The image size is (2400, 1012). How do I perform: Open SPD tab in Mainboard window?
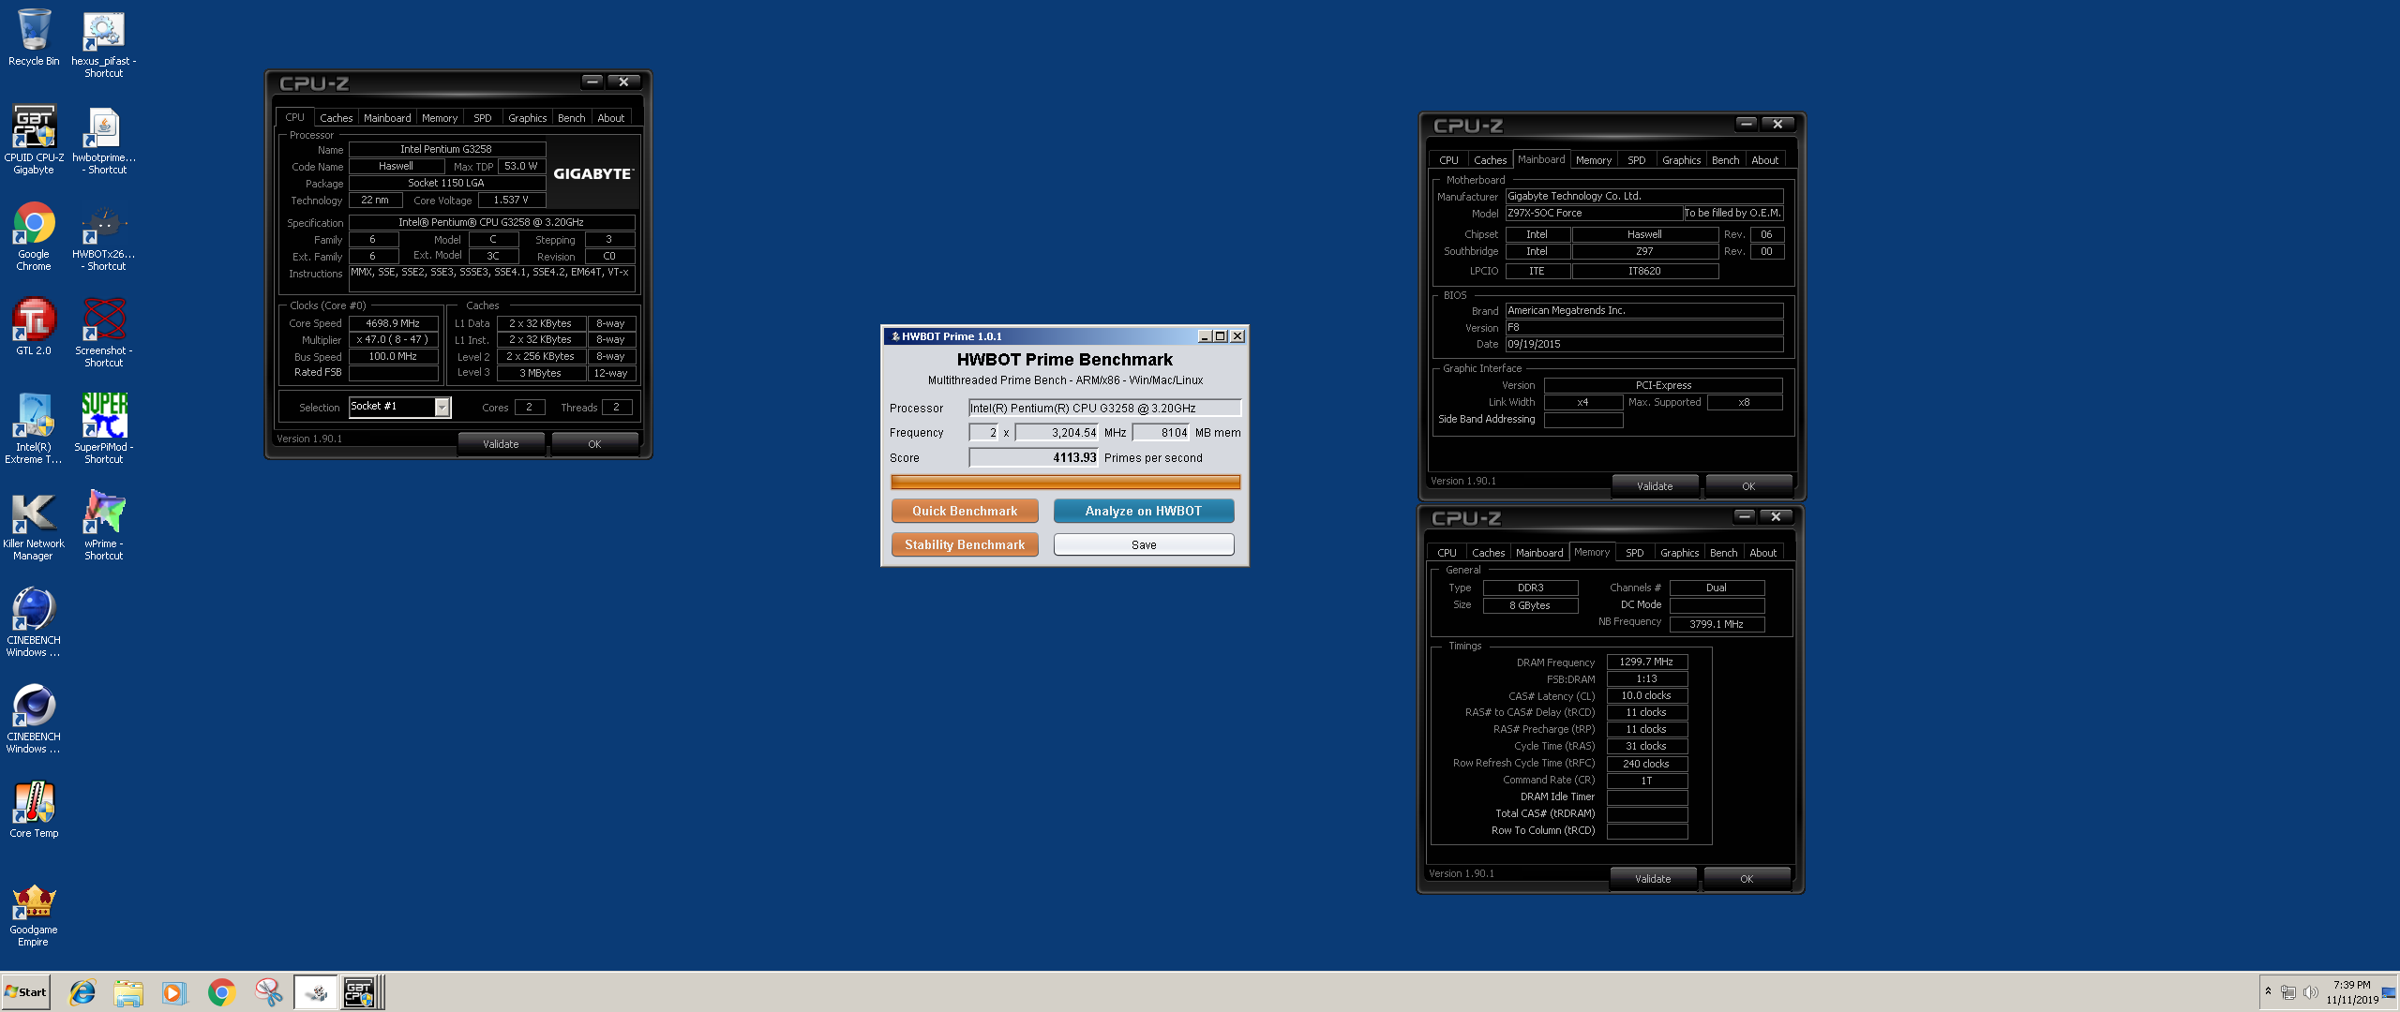click(x=1636, y=160)
